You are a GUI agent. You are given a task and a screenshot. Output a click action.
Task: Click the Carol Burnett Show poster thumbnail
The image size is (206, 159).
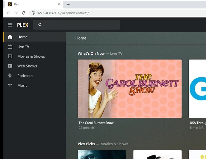tap(130, 89)
